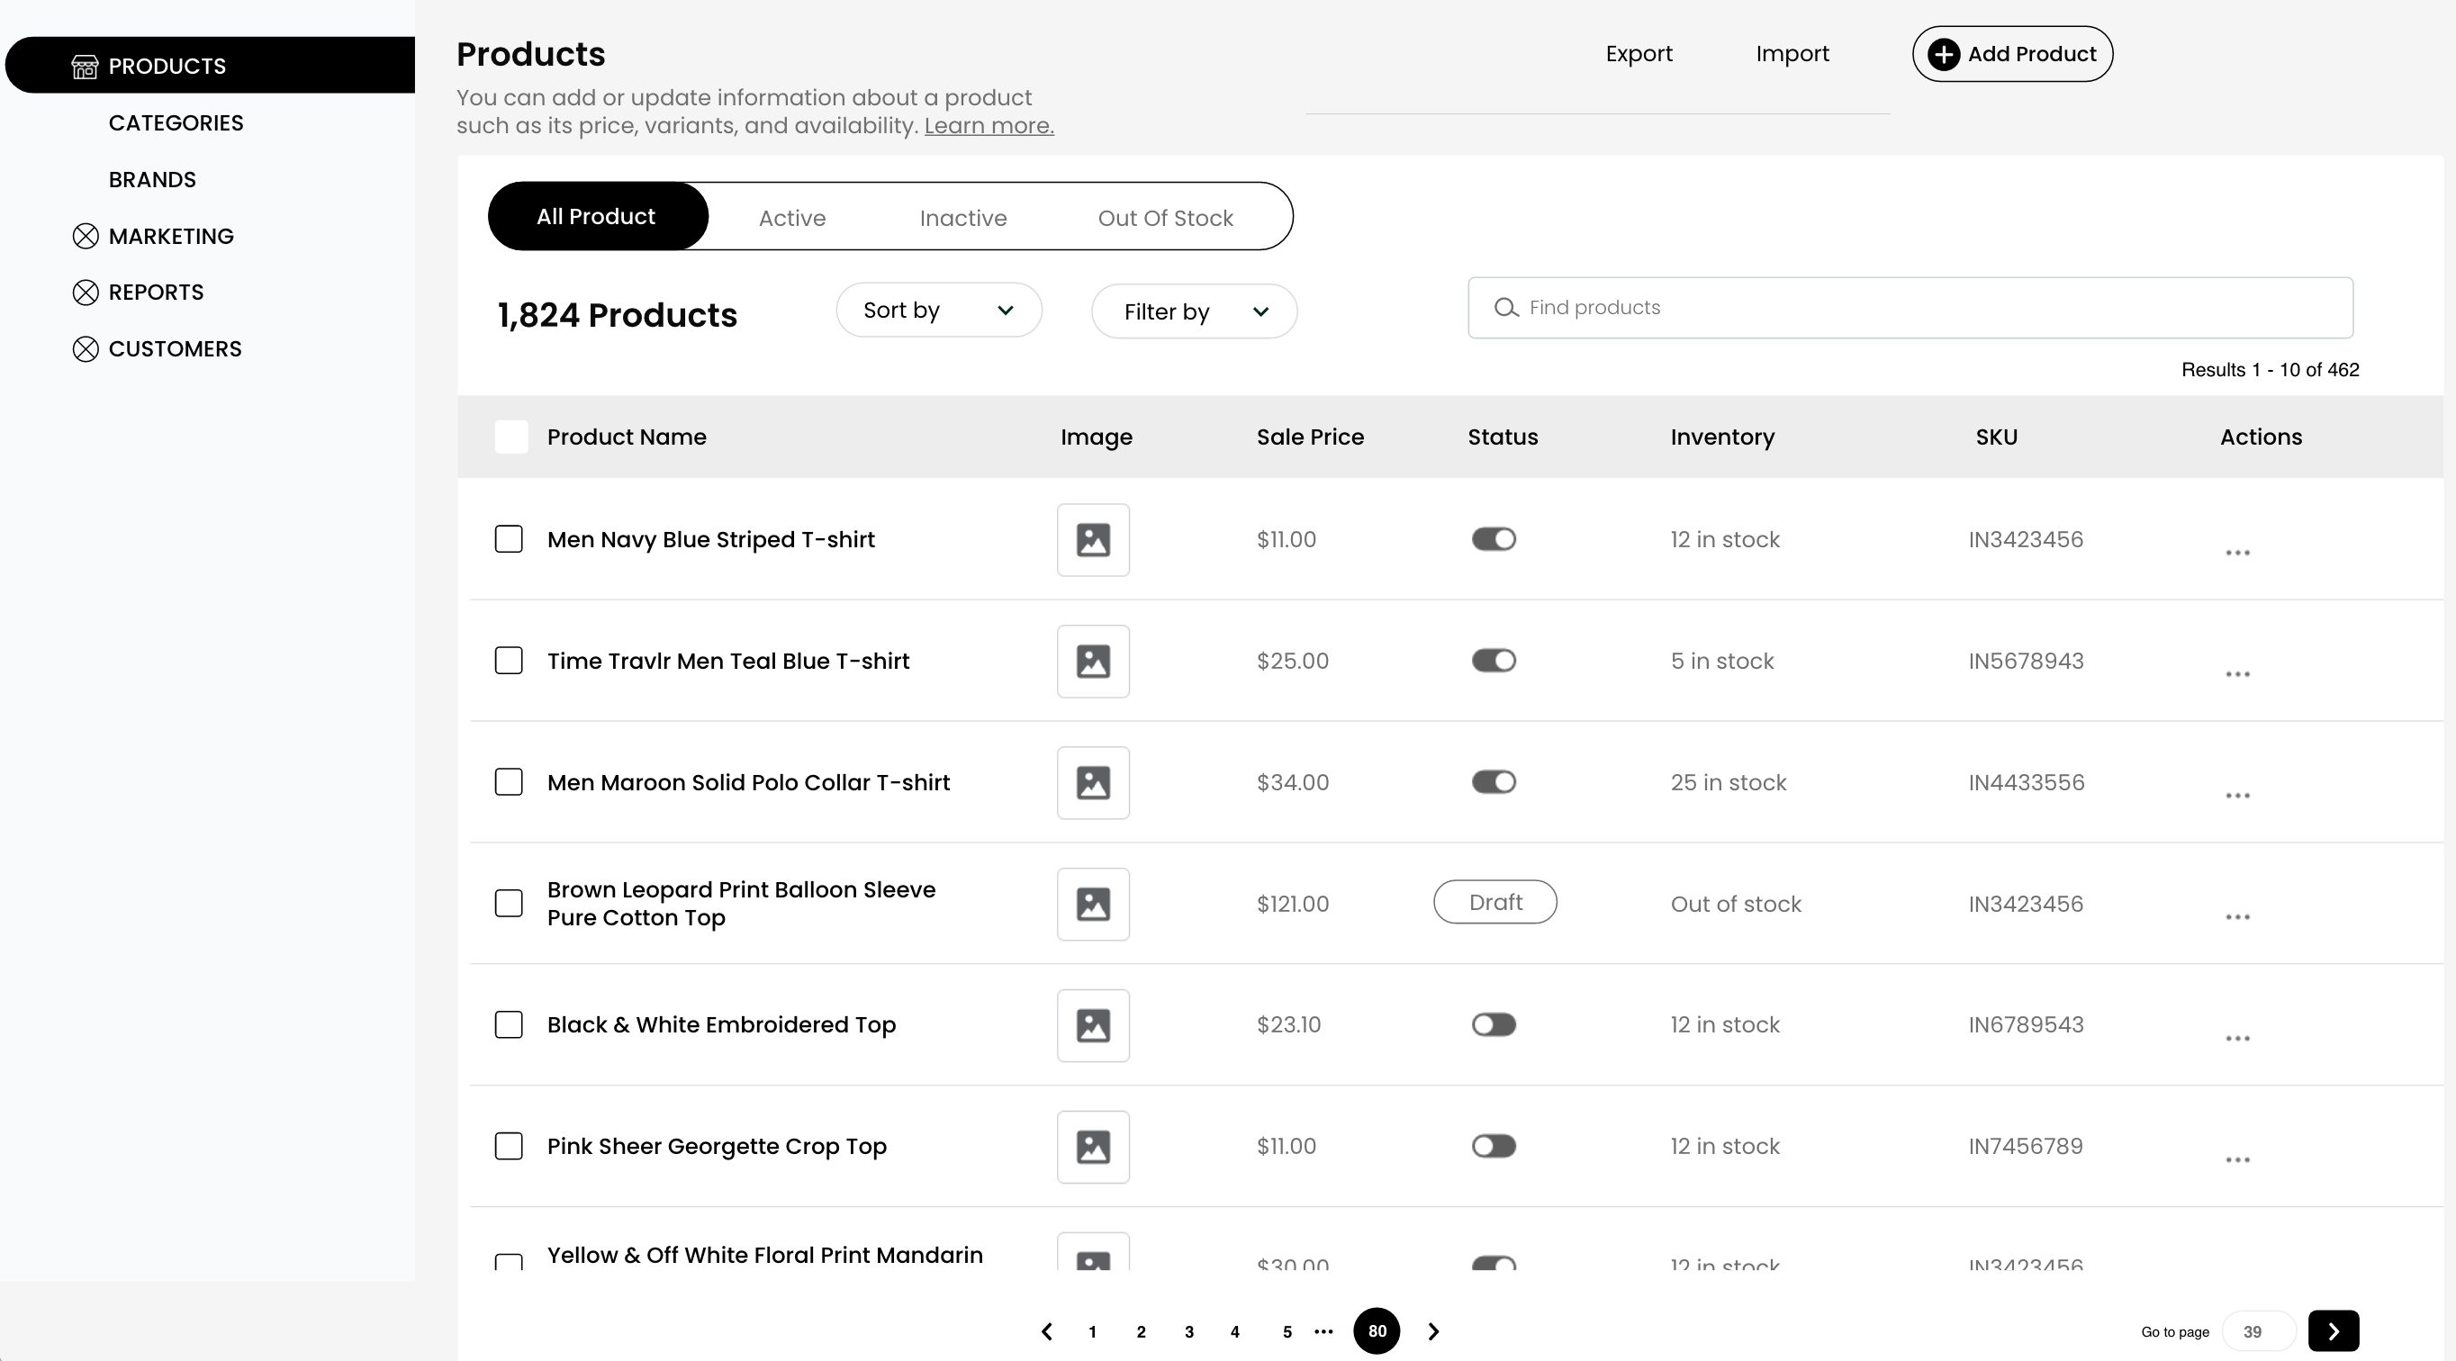The width and height of the screenshot is (2456, 1361).
Task: Tick the select-all checkbox in table header
Action: [x=511, y=437]
